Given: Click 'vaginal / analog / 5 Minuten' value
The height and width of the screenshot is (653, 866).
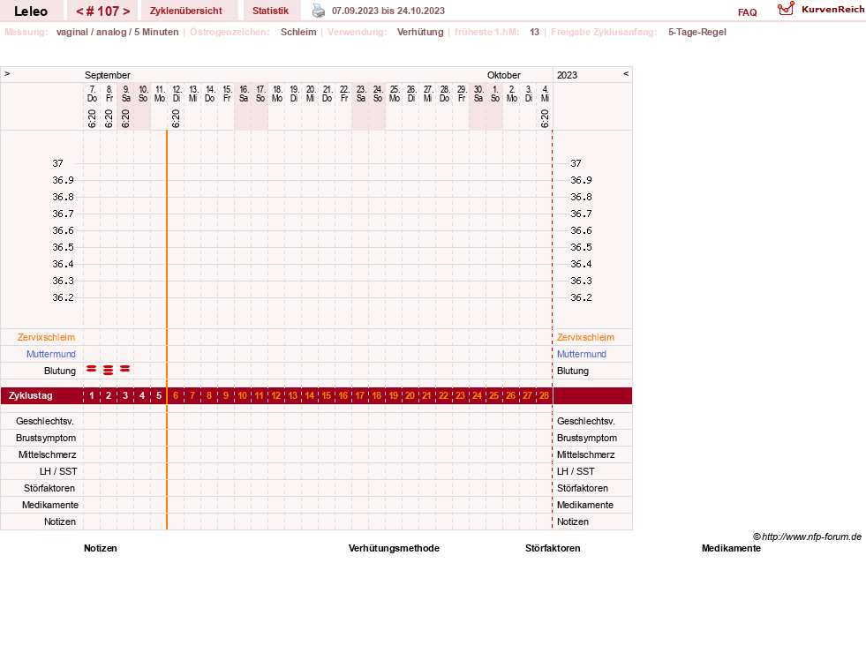Looking at the screenshot, I should 117,32.
